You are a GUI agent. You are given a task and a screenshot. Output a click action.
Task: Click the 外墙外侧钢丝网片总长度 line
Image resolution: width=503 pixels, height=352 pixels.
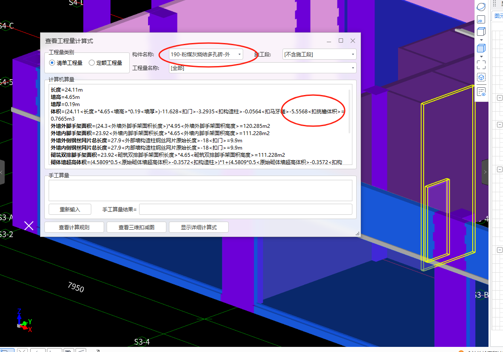(146, 141)
